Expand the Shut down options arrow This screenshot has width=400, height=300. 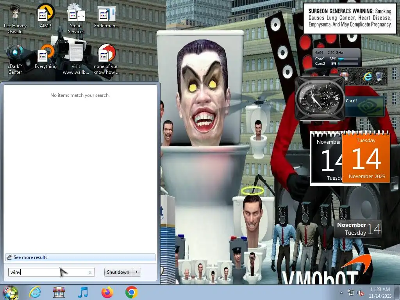[137, 272]
